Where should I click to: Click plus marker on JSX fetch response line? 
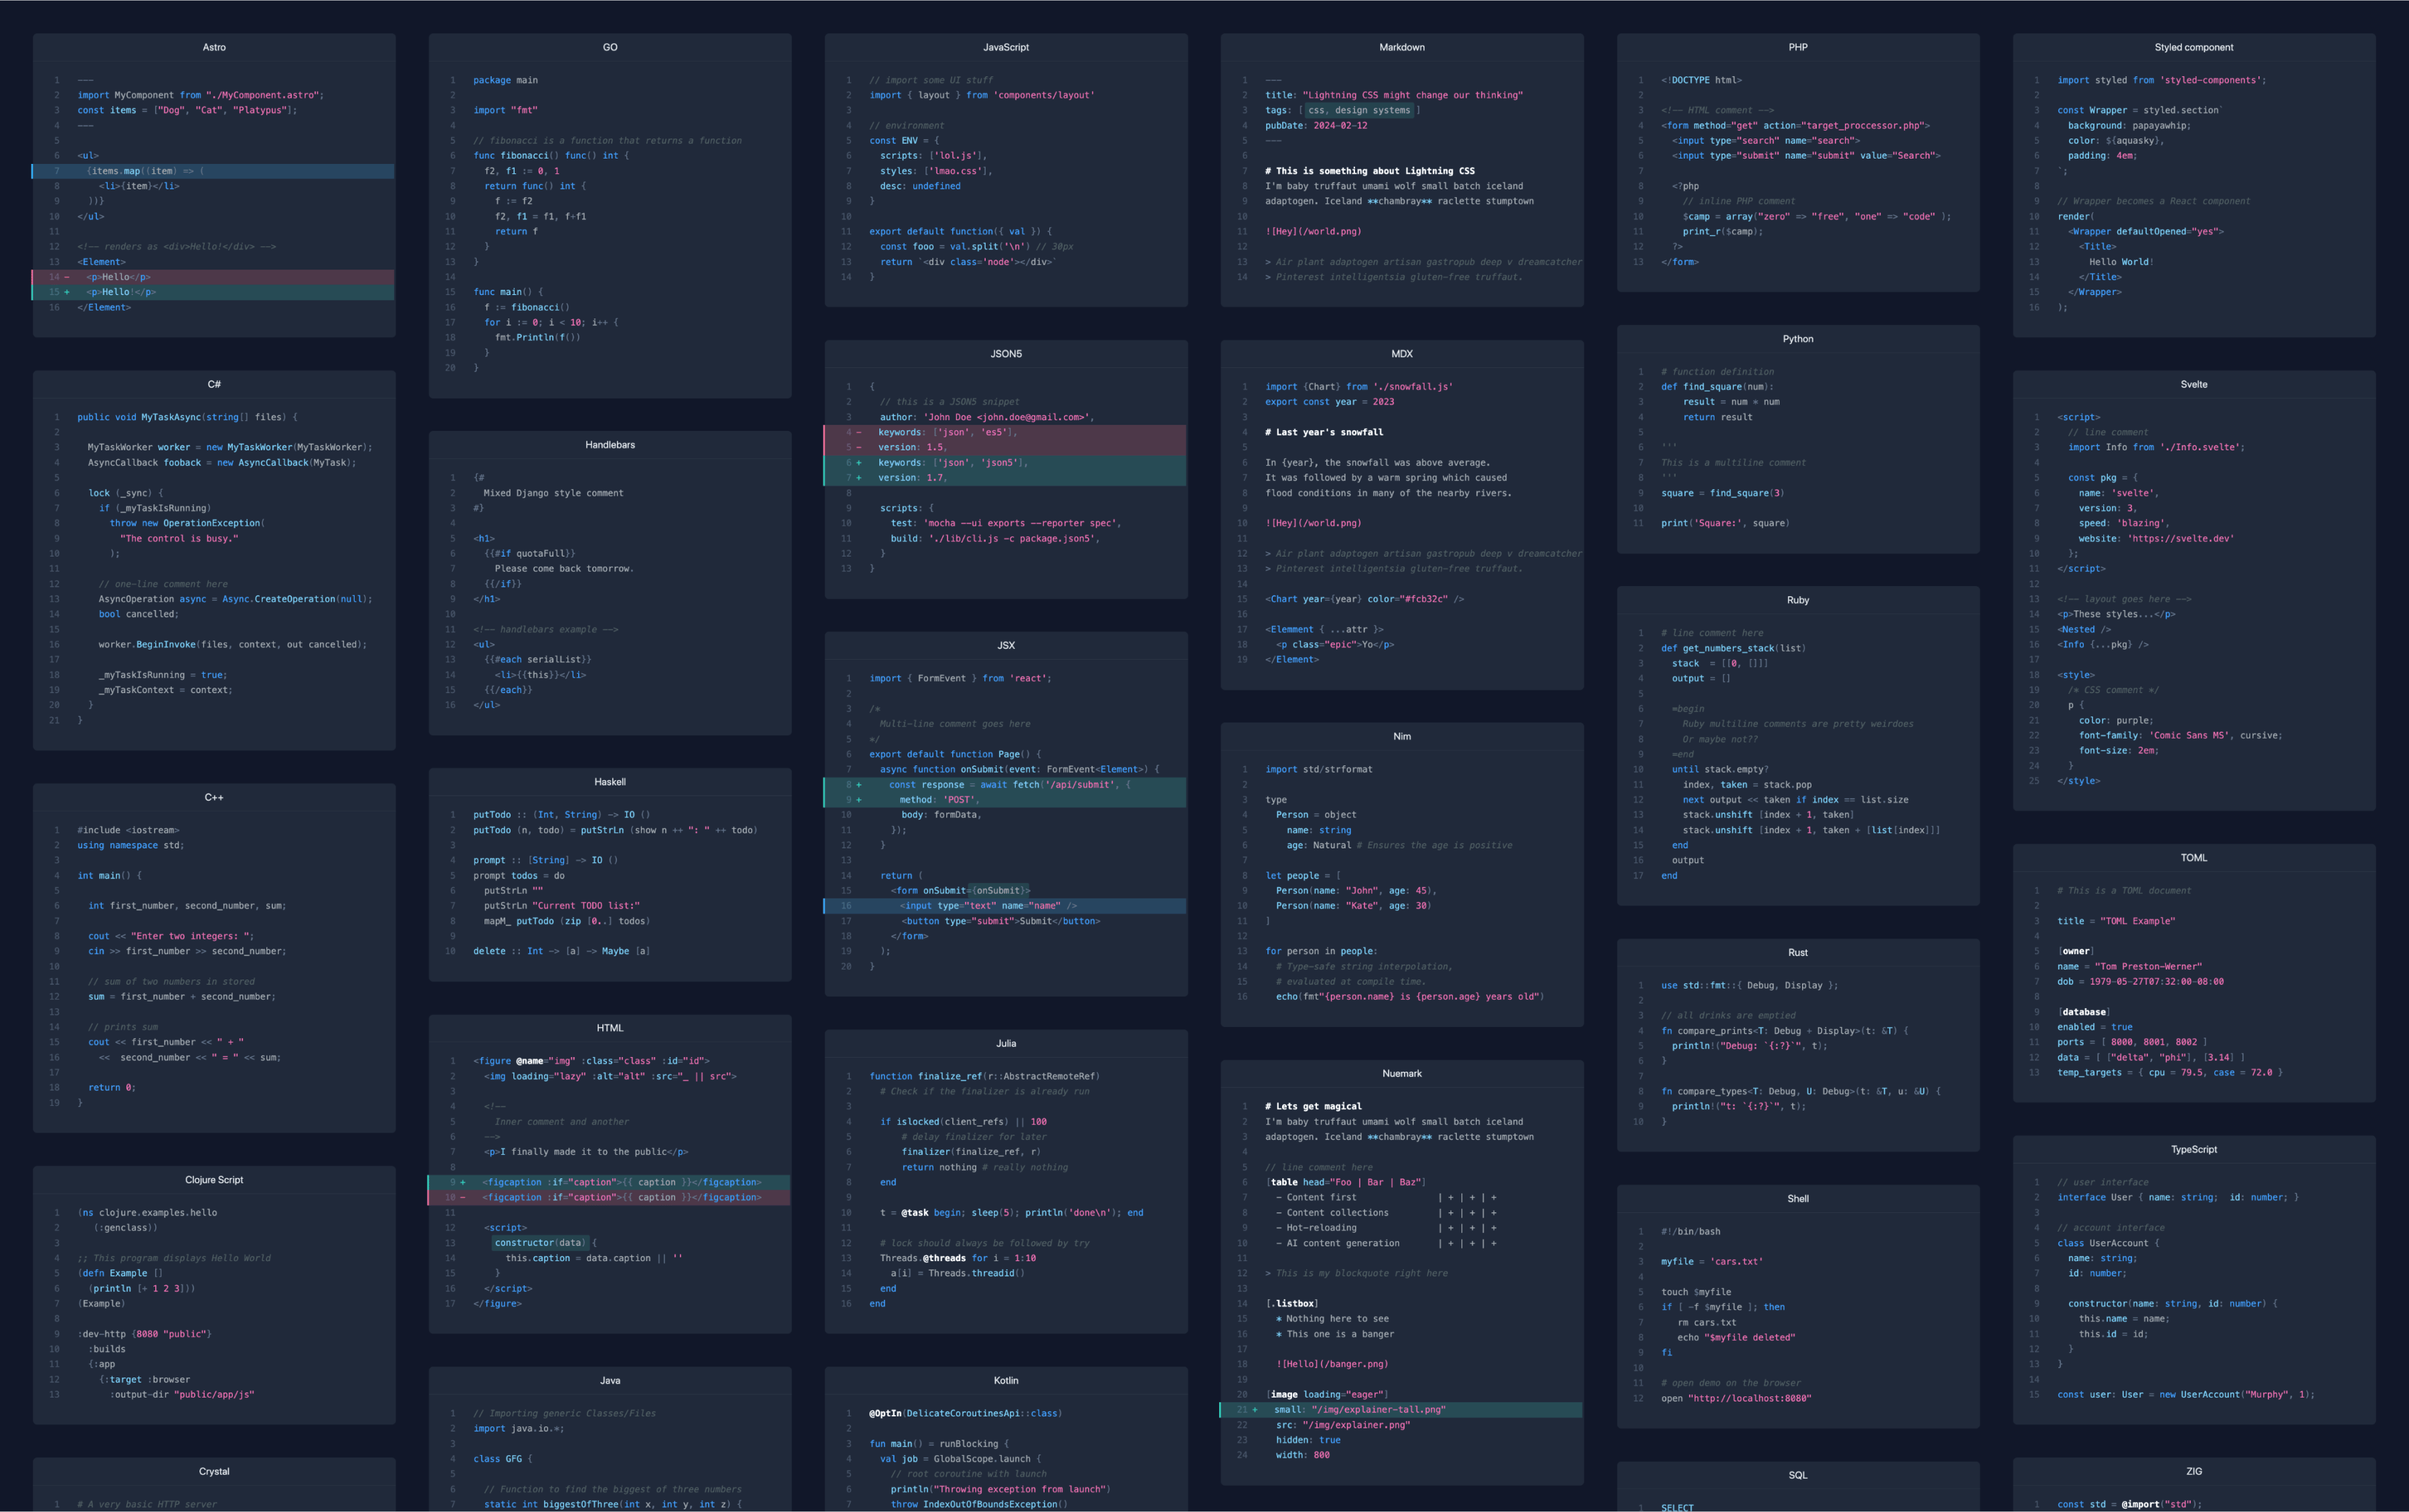tap(858, 785)
